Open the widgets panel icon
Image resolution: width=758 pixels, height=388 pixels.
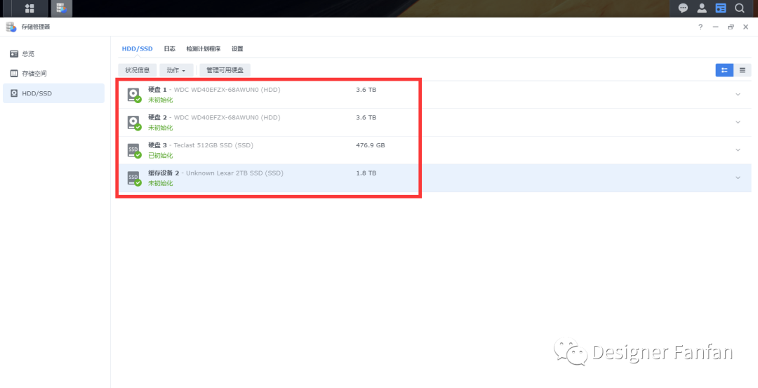point(720,8)
